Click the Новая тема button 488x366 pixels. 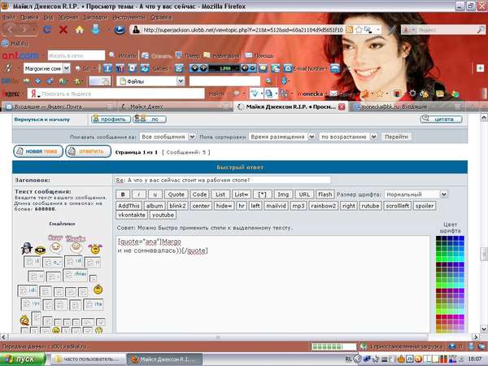pos(37,151)
